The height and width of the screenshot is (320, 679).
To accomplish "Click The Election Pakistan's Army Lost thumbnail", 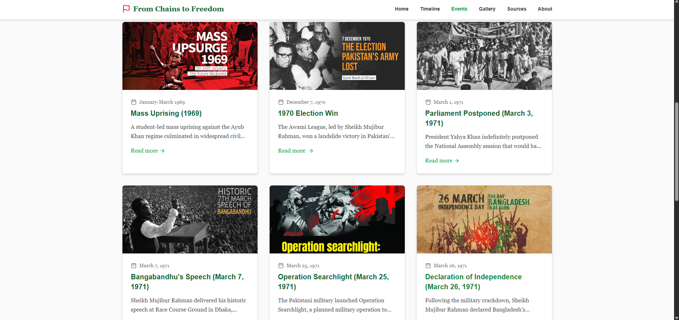I will tap(337, 56).
